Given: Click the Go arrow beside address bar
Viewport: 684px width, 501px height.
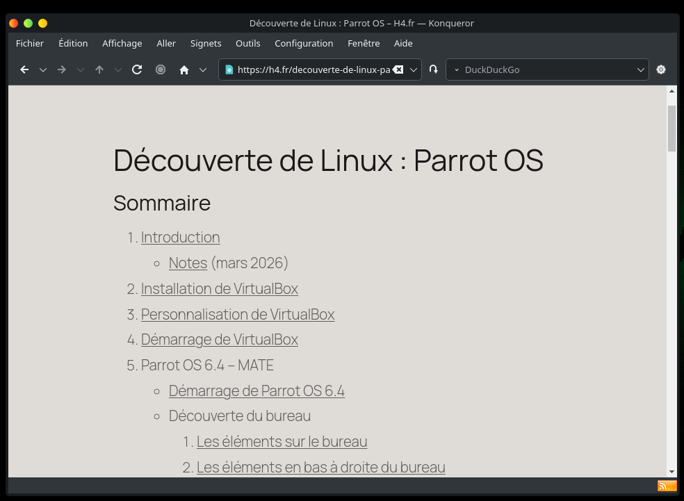Looking at the screenshot, I should point(434,69).
